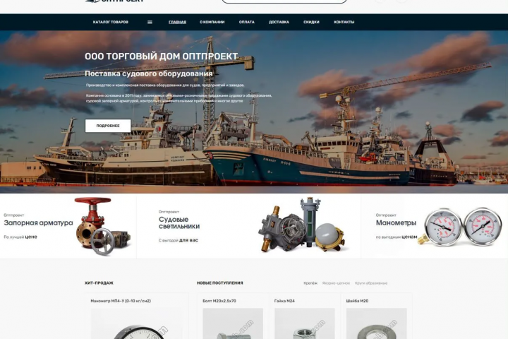Click the по выгодным ценам text

(x=397, y=237)
